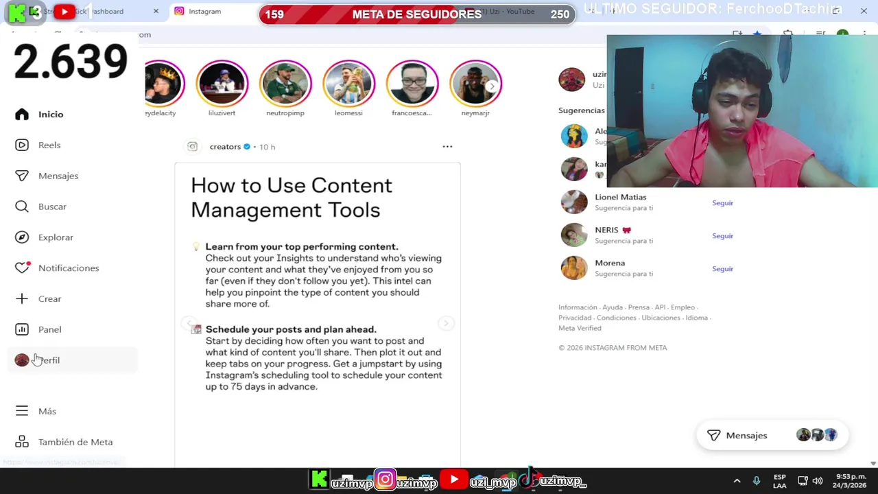This screenshot has width=878, height=494.
Task: View leomessi's story
Action: tap(348, 84)
